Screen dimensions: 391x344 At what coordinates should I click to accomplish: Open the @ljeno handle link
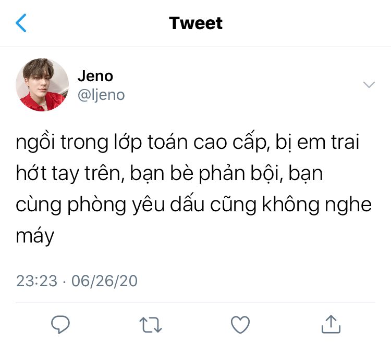[101, 95]
